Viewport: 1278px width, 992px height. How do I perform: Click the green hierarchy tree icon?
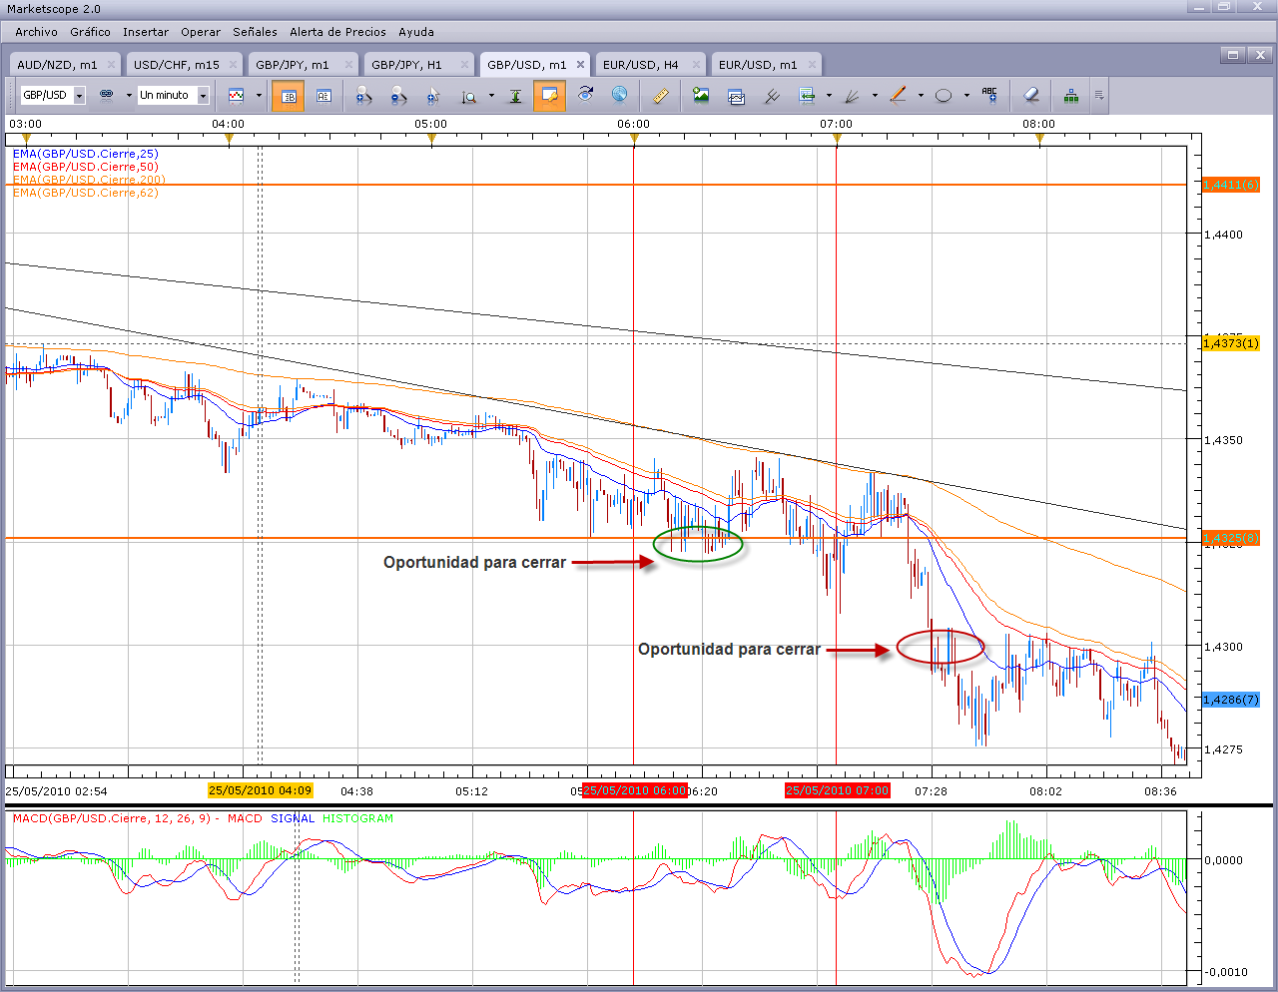[1071, 96]
